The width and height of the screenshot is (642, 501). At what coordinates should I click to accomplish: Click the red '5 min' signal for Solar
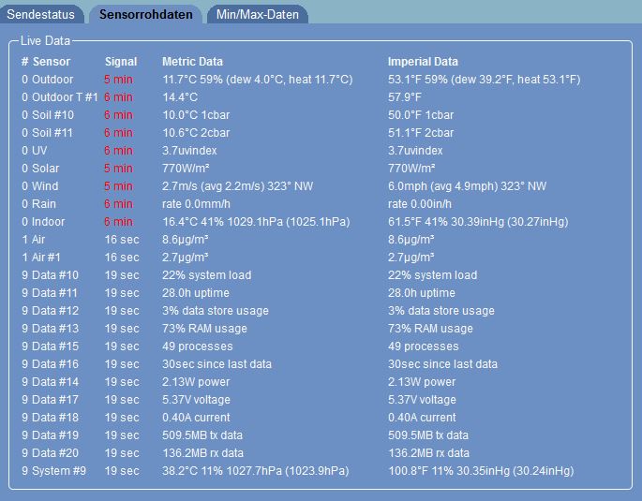point(118,169)
